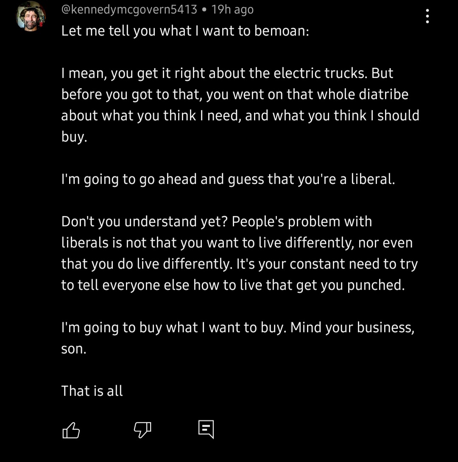Select the line mentioning electric trucks
The height and width of the screenshot is (462, 458).
(x=227, y=73)
